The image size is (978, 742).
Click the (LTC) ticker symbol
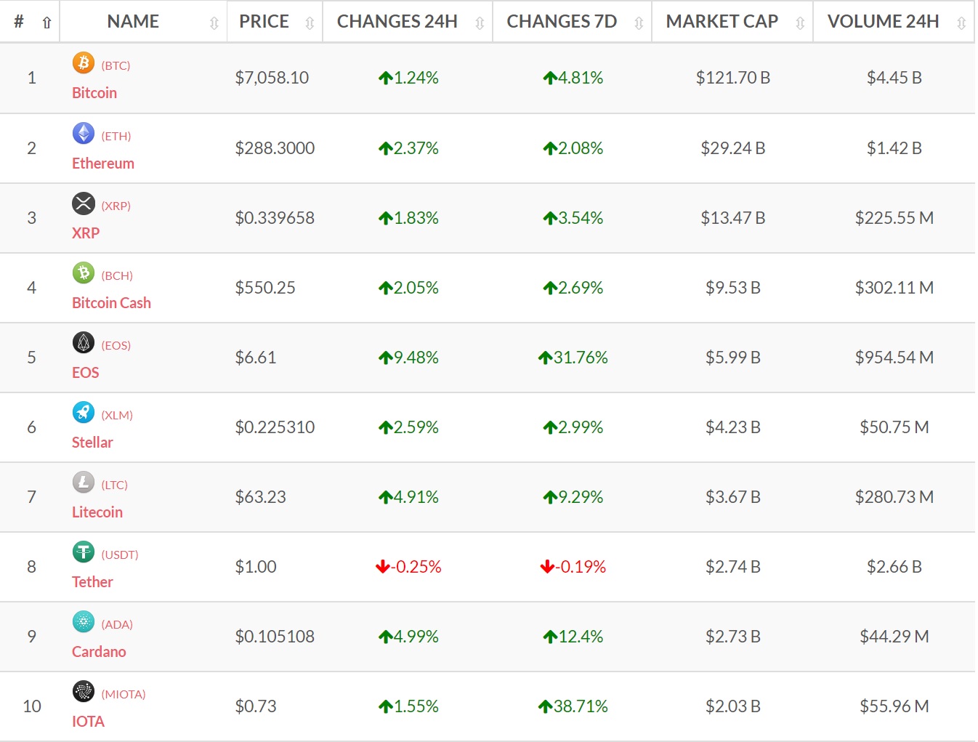tap(114, 485)
